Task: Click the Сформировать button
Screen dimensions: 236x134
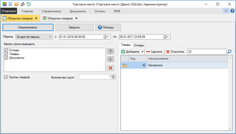Action: pyautogui.click(x=28, y=27)
